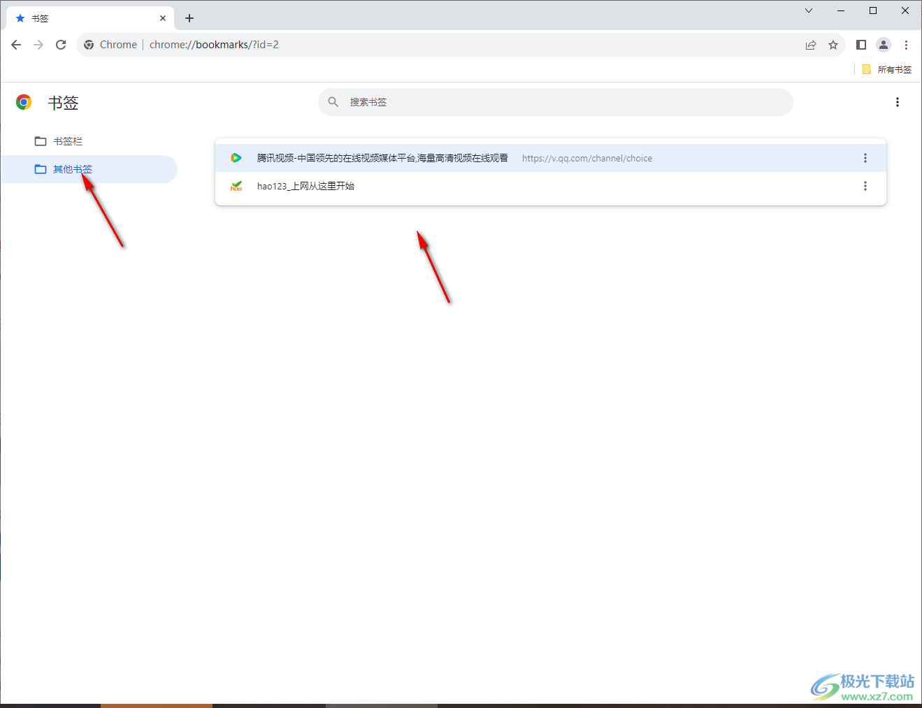Image resolution: width=922 pixels, height=708 pixels.
Task: Close the 书签 tab
Action: coord(163,18)
